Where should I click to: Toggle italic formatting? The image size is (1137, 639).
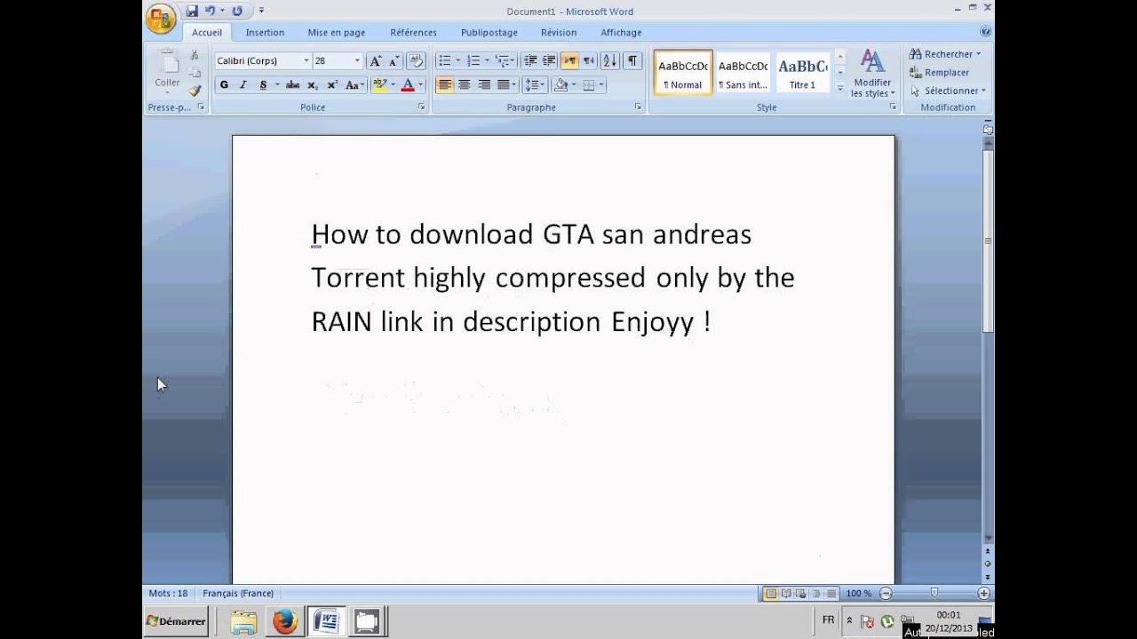coord(243,85)
